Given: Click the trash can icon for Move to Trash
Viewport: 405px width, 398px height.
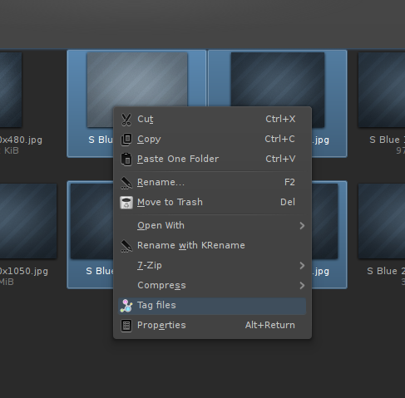Looking at the screenshot, I should pyautogui.click(x=126, y=203).
